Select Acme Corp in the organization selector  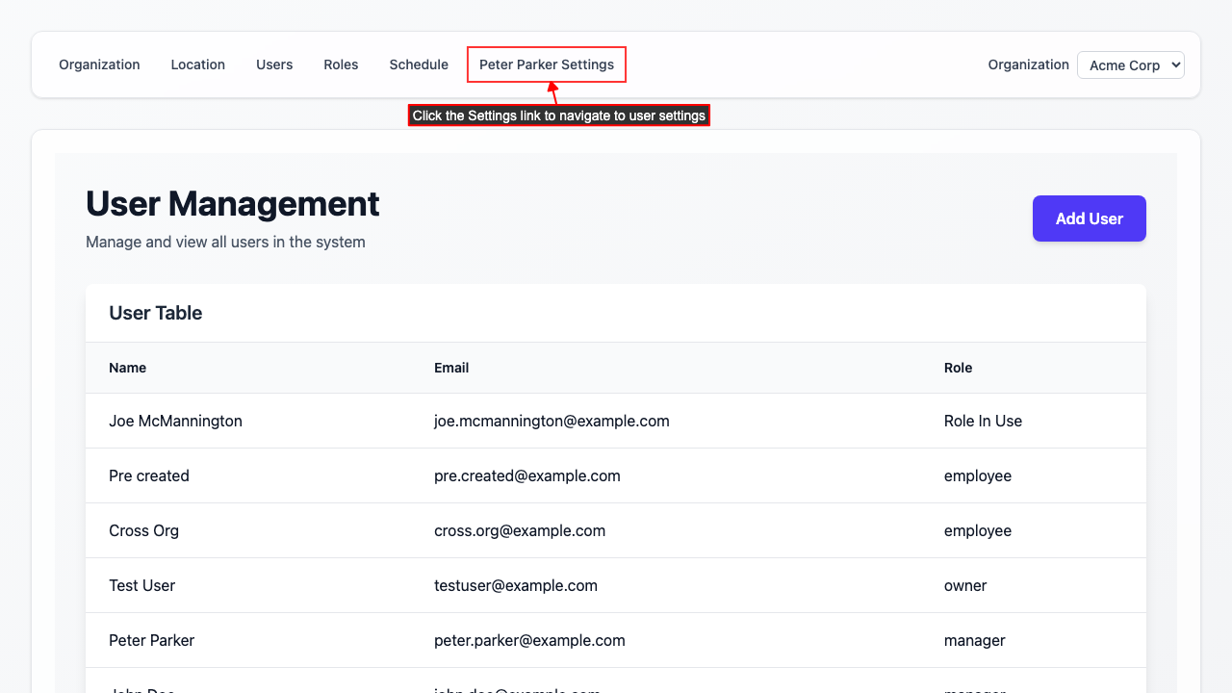1131,64
